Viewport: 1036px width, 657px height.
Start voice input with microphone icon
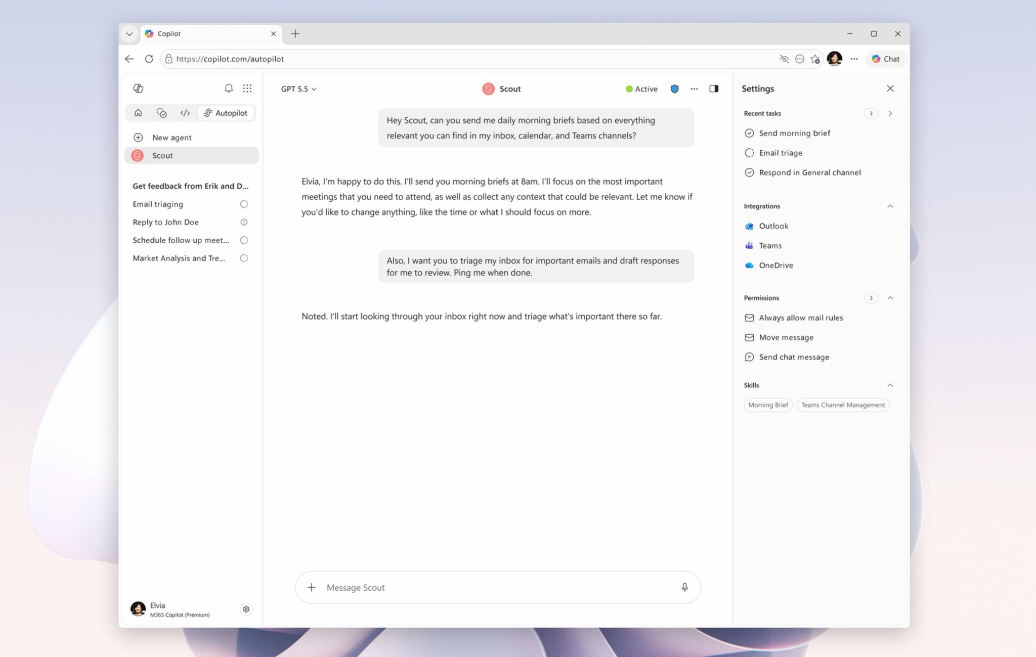(x=684, y=588)
